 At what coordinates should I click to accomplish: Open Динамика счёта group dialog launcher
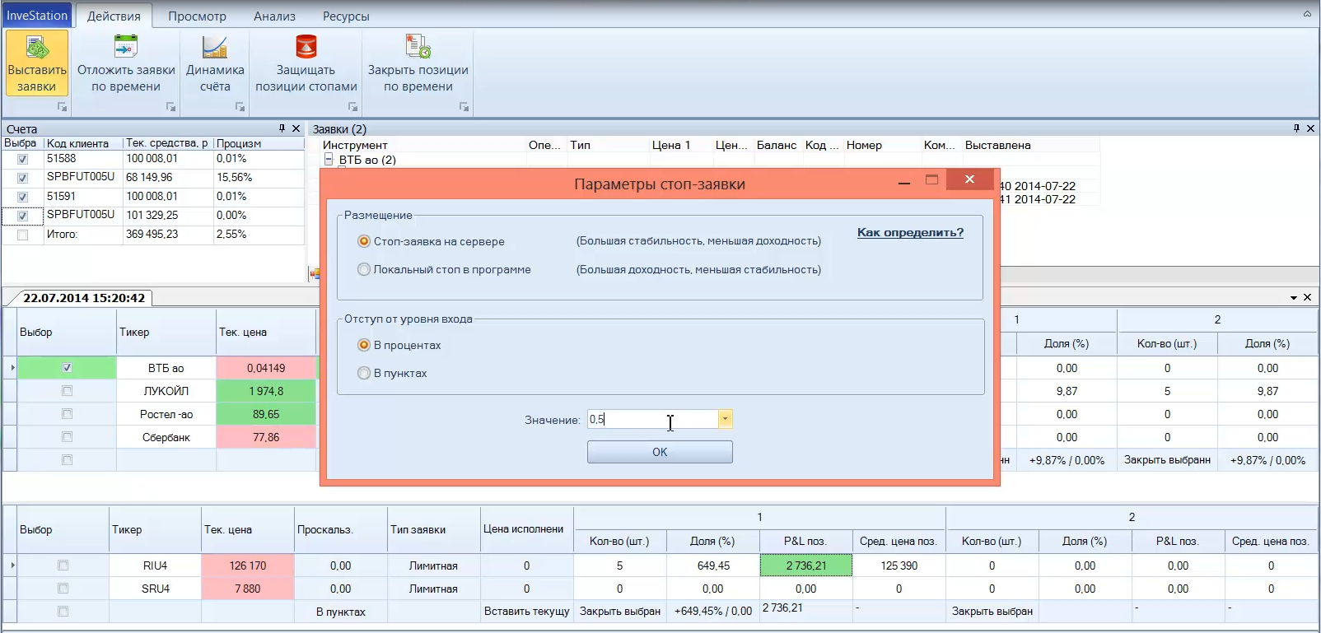click(240, 107)
